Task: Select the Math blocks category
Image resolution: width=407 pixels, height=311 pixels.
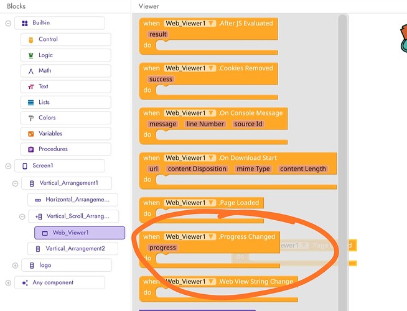Action: [x=66, y=71]
